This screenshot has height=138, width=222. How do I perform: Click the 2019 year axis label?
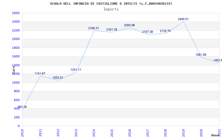coord(183,133)
